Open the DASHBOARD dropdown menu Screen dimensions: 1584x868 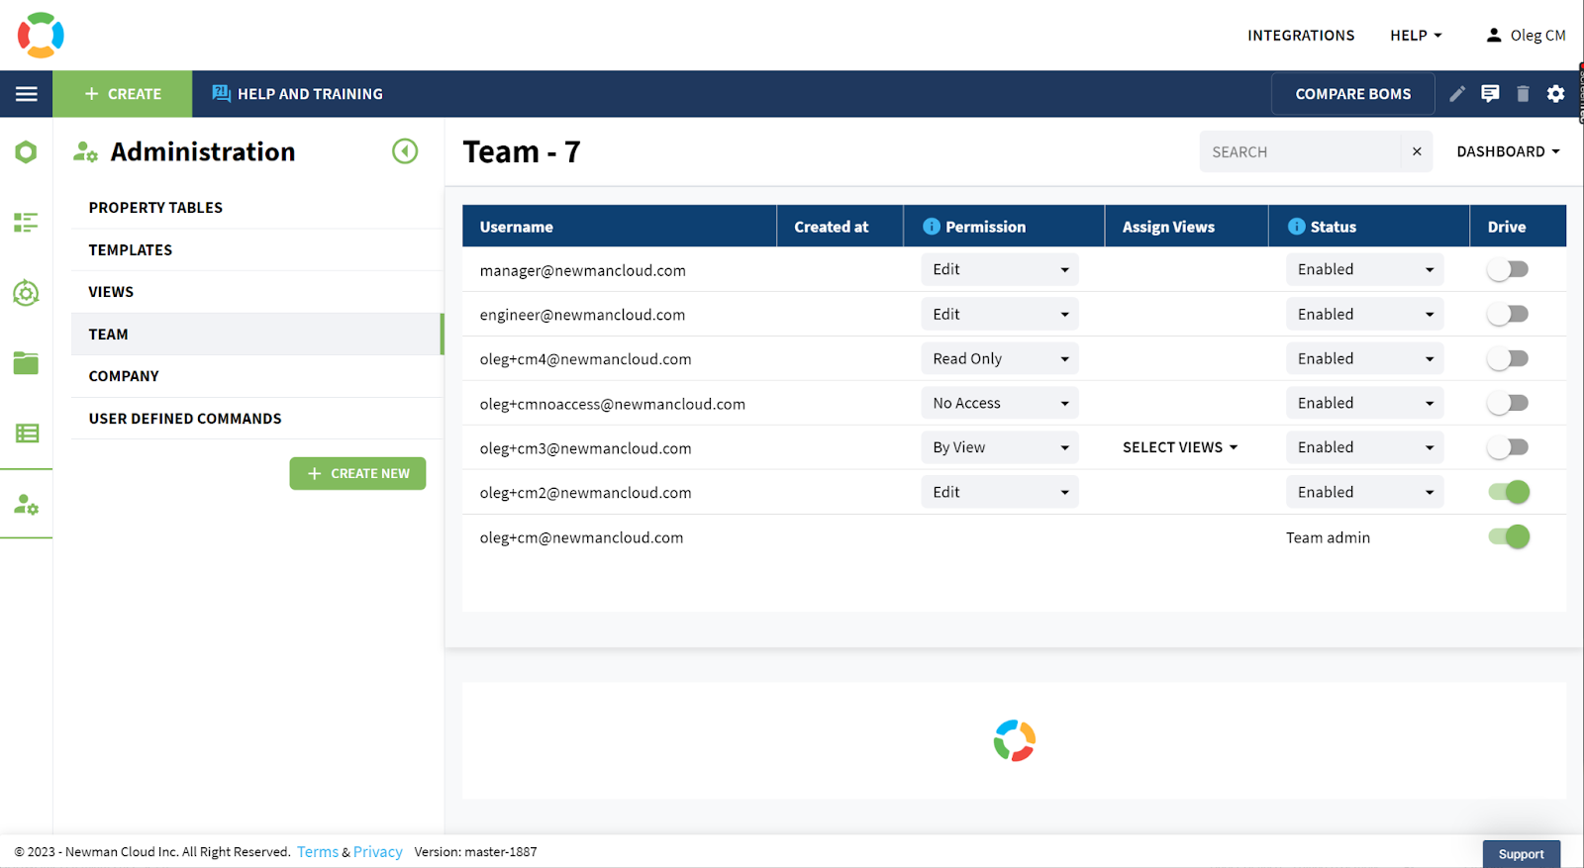pos(1508,151)
